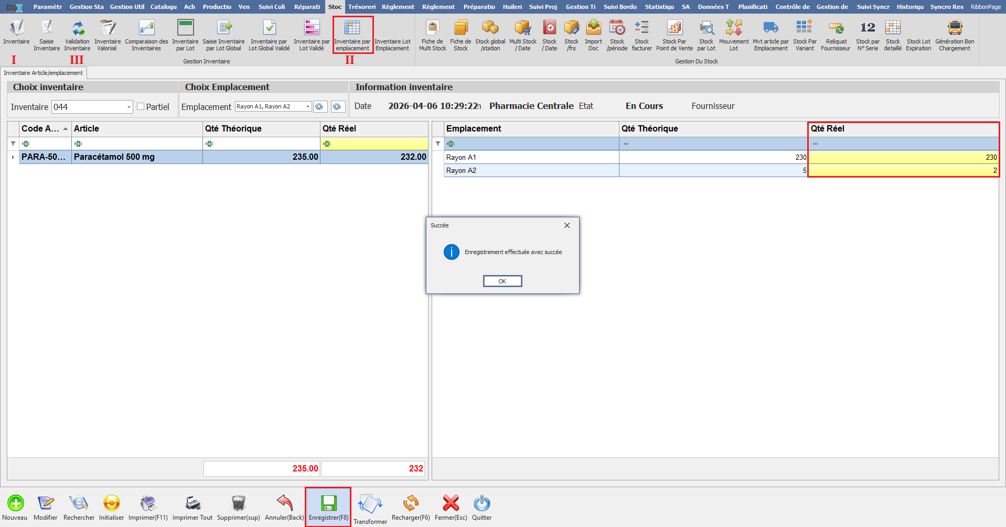
Task: Expand the Inventaire 044 dropdown
Action: [x=129, y=107]
